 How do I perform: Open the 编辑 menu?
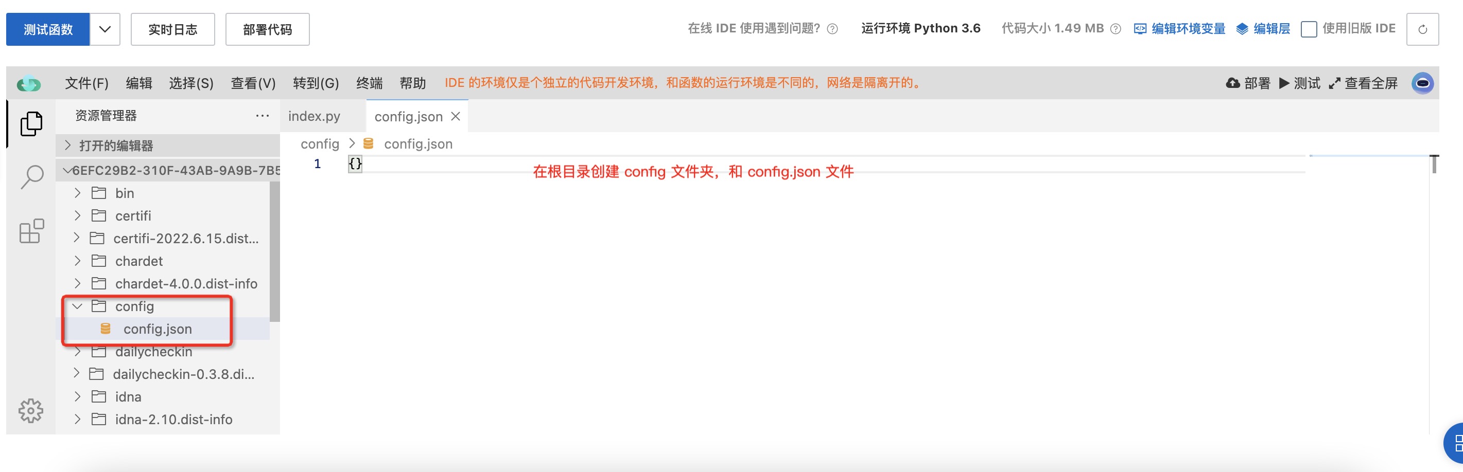pos(139,83)
